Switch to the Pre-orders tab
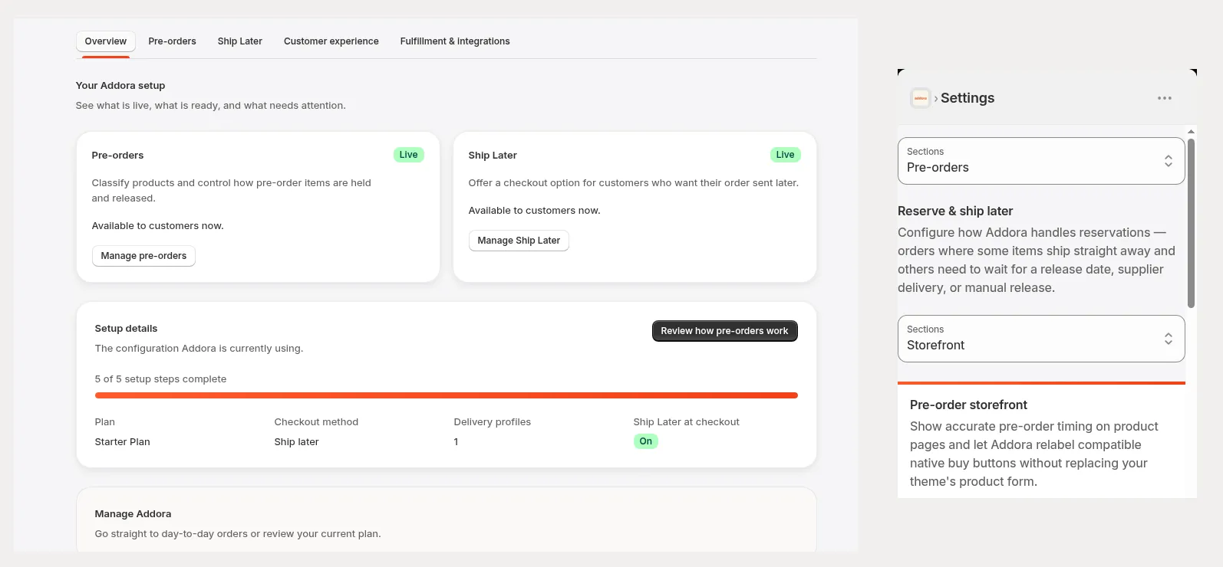 pyautogui.click(x=172, y=41)
